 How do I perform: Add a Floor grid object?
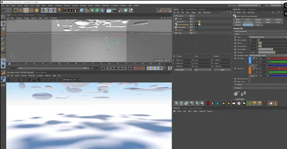pos(109,11)
